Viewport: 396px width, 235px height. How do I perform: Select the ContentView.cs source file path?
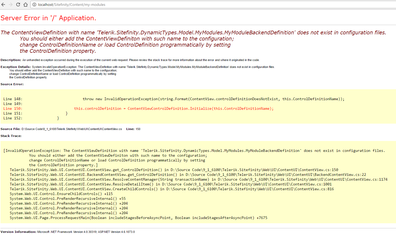point(72,129)
